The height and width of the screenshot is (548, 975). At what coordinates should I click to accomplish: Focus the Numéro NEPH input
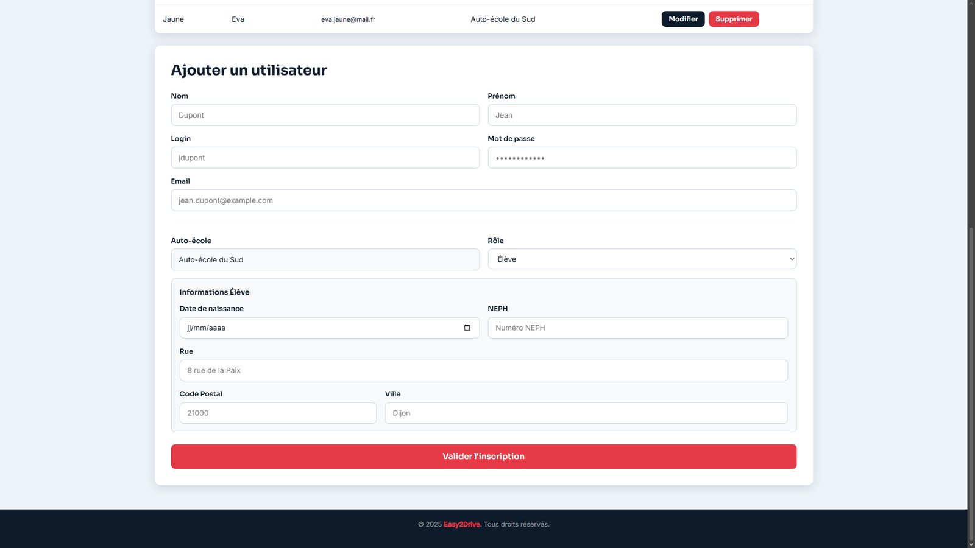point(637,328)
